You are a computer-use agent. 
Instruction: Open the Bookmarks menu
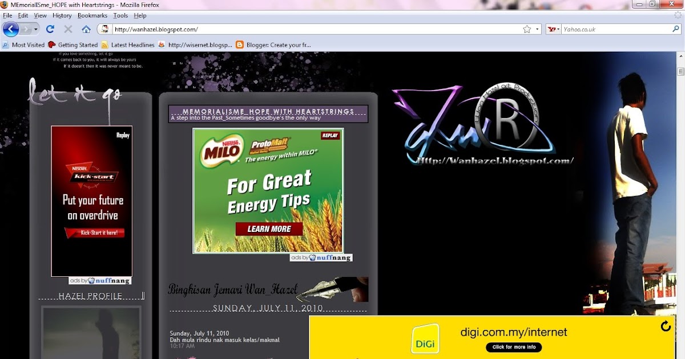point(92,15)
